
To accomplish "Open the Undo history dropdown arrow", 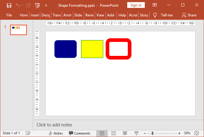I will point(22,5).
